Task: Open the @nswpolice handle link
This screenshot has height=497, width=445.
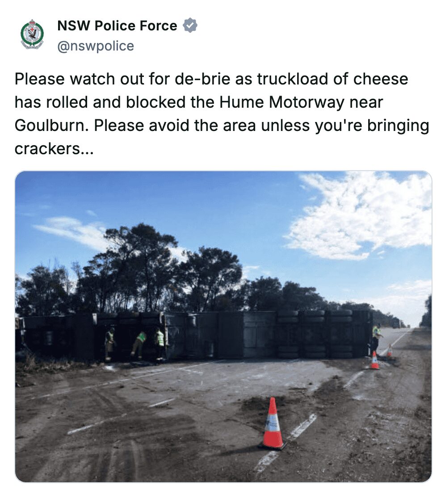Action: point(96,46)
